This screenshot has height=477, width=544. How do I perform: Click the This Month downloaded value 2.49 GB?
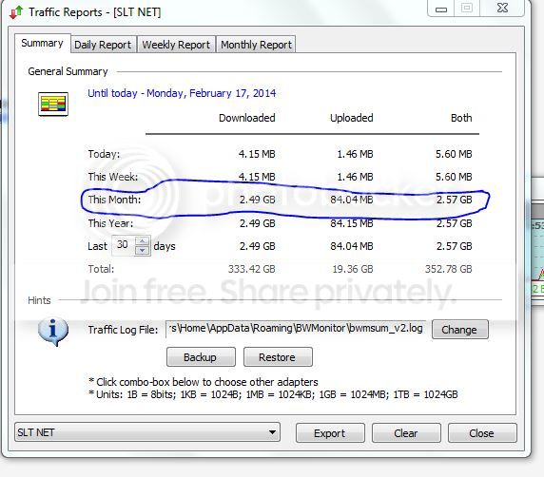click(257, 200)
